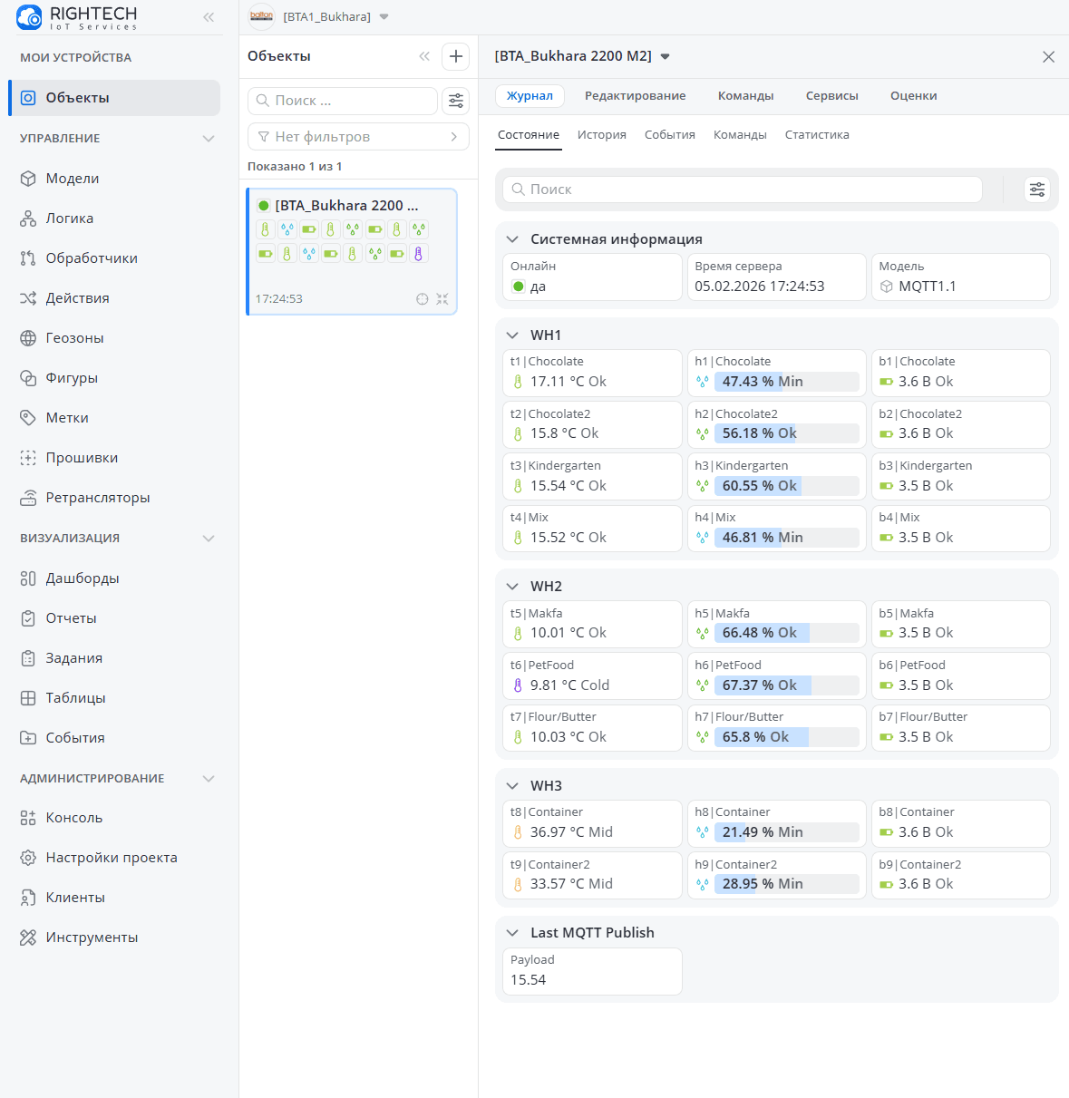Open the 'Команды' top tab

(745, 96)
